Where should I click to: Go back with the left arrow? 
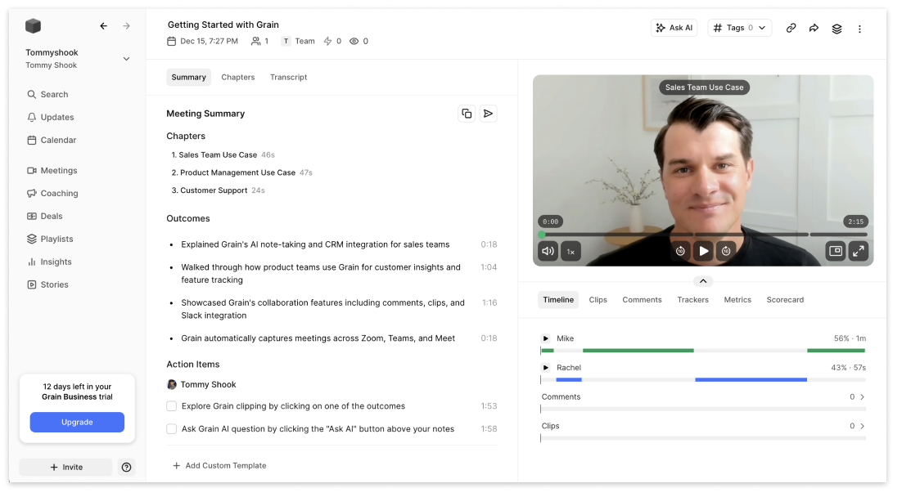click(x=104, y=26)
